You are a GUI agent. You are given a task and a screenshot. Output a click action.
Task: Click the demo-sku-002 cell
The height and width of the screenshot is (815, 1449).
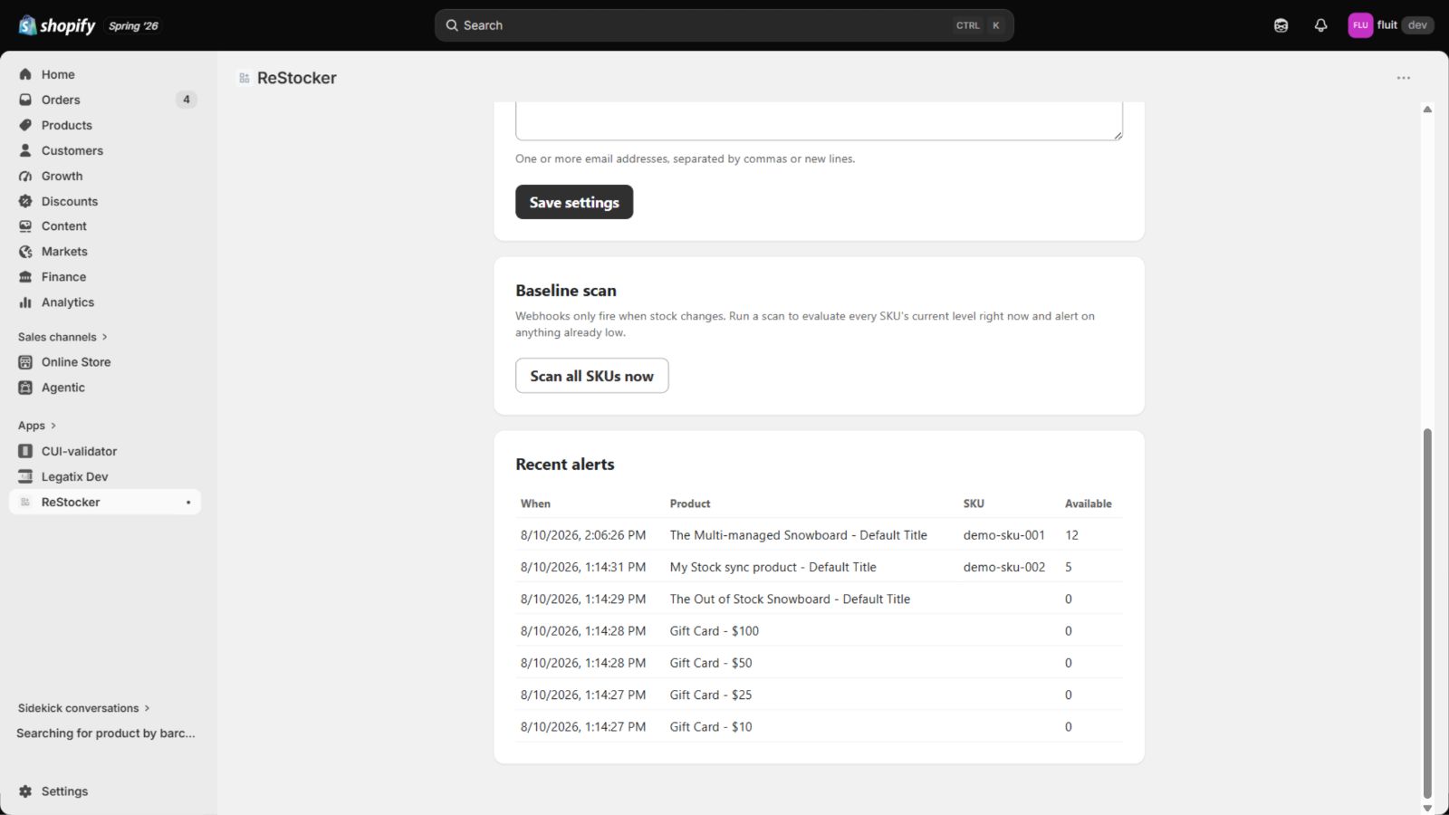(1004, 567)
